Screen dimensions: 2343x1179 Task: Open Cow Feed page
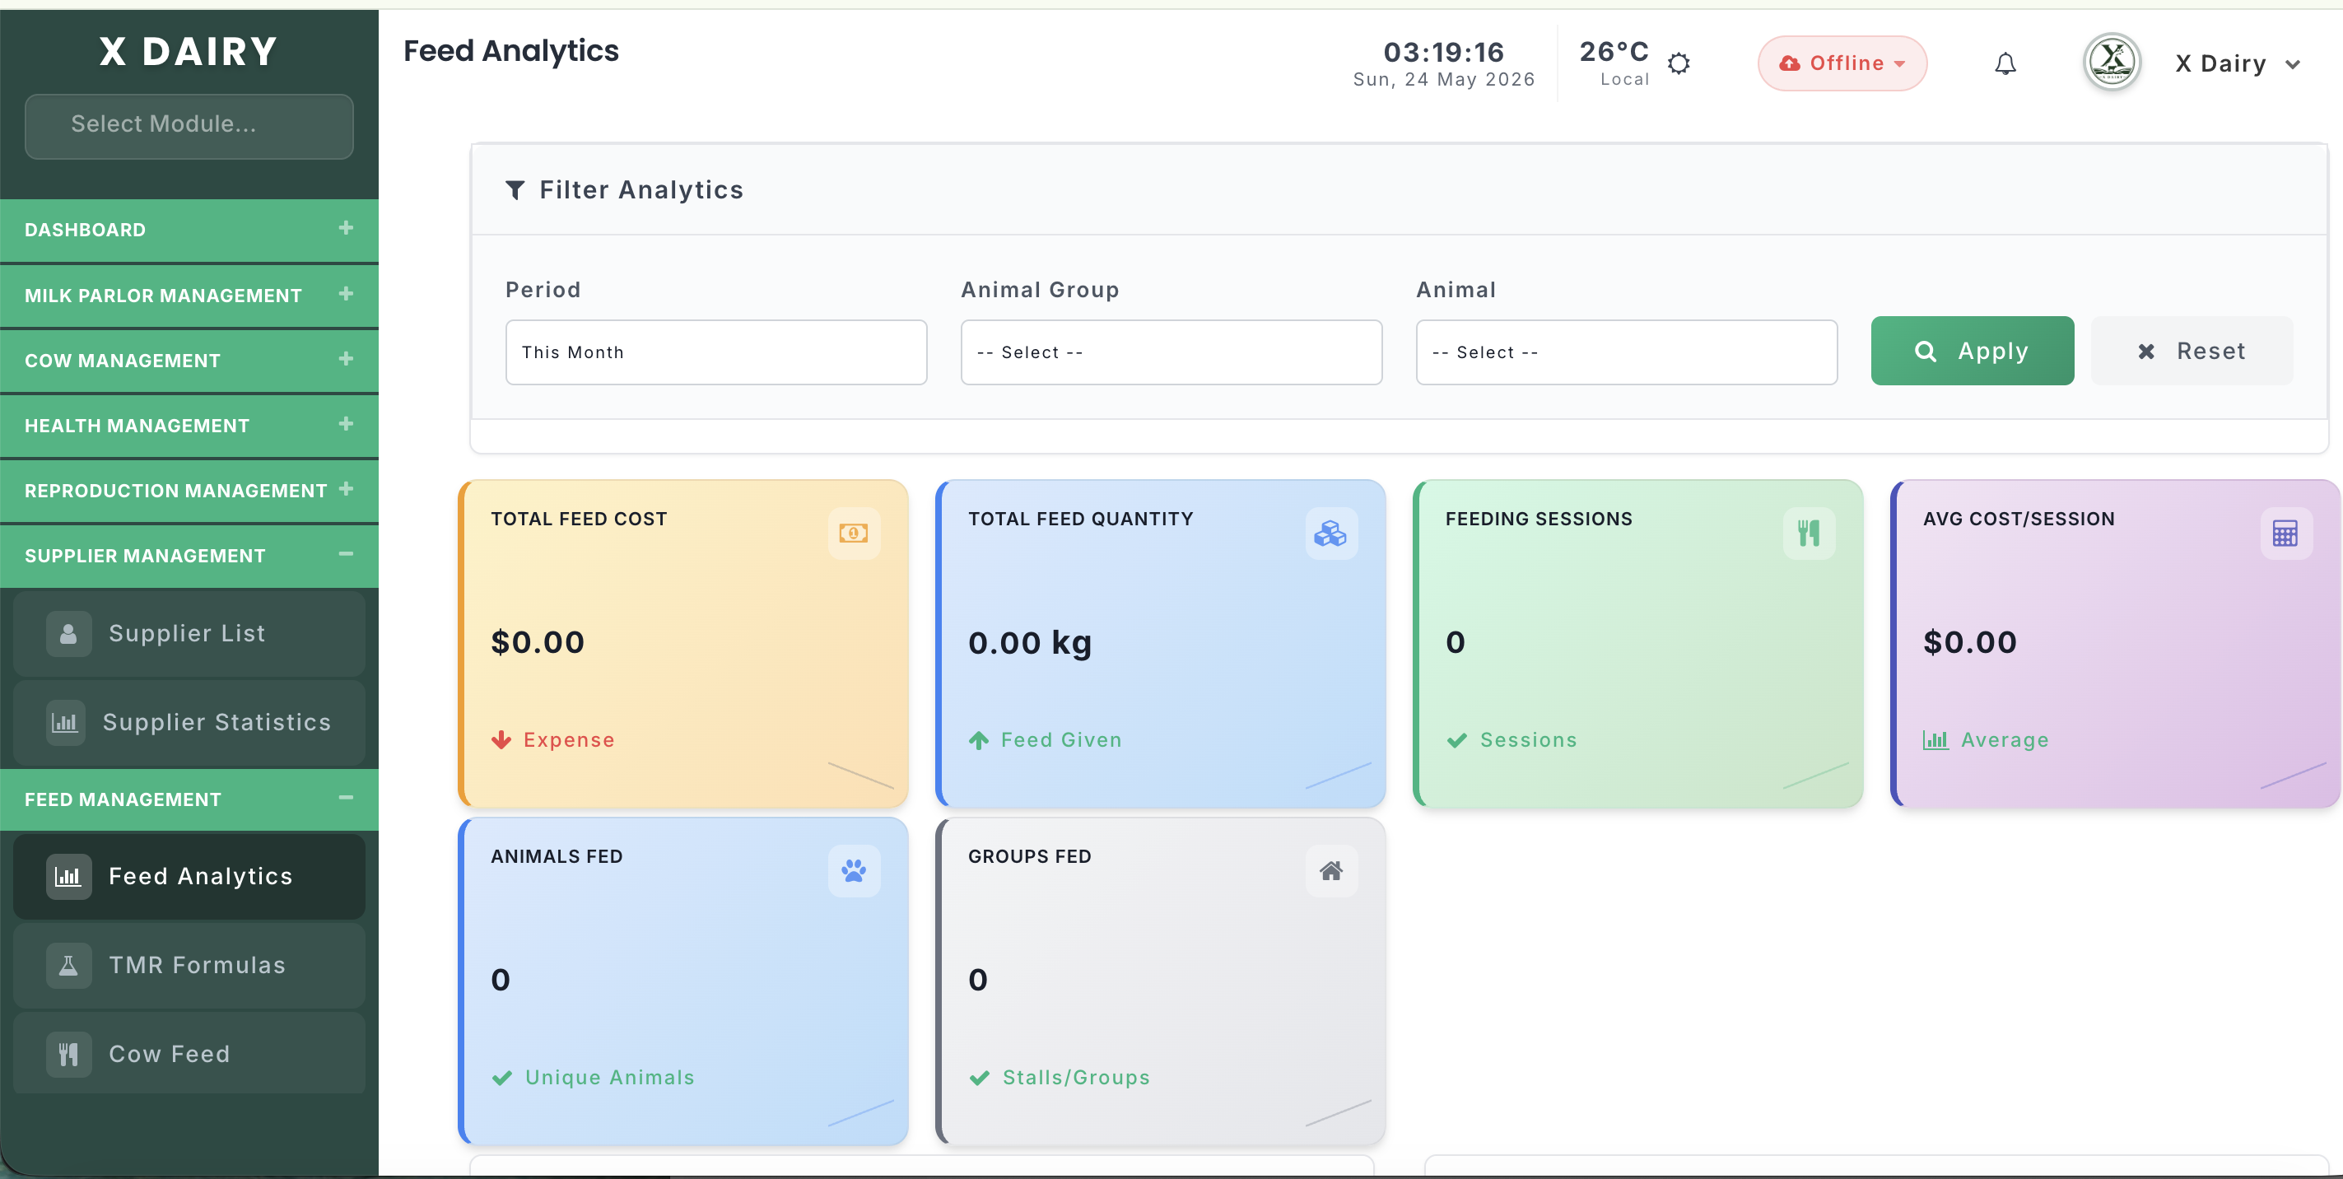click(189, 1056)
